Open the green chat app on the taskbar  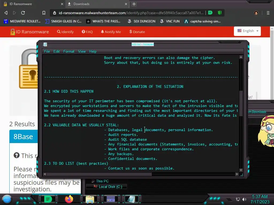coord(48,199)
